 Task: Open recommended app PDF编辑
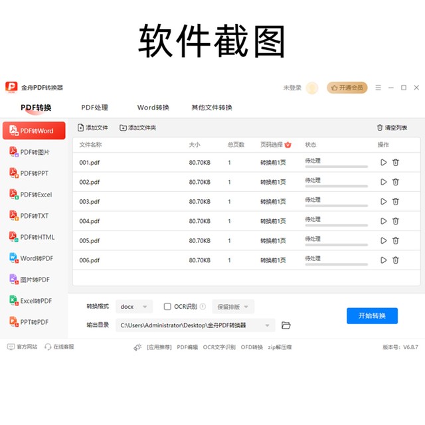[187, 347]
